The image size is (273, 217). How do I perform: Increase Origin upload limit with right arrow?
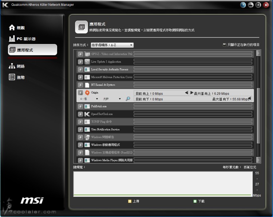coord(192,93)
